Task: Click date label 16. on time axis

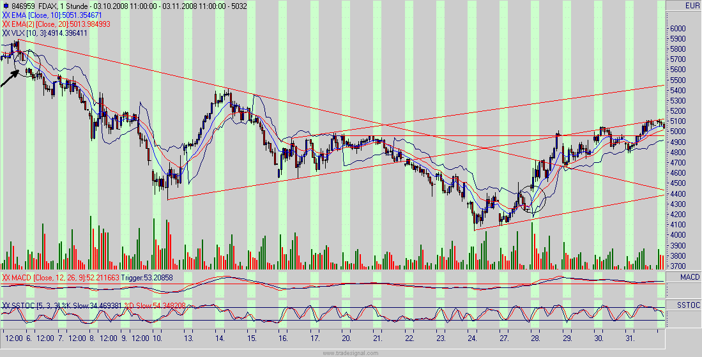Action: pyautogui.click(x=283, y=338)
